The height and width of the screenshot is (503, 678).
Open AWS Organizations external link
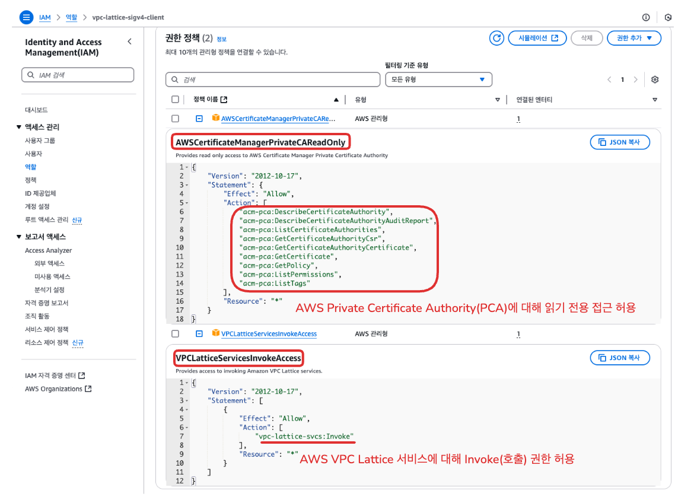[58, 389]
